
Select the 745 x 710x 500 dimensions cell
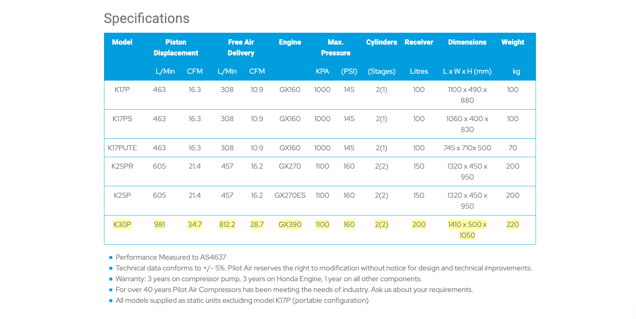tap(467, 148)
